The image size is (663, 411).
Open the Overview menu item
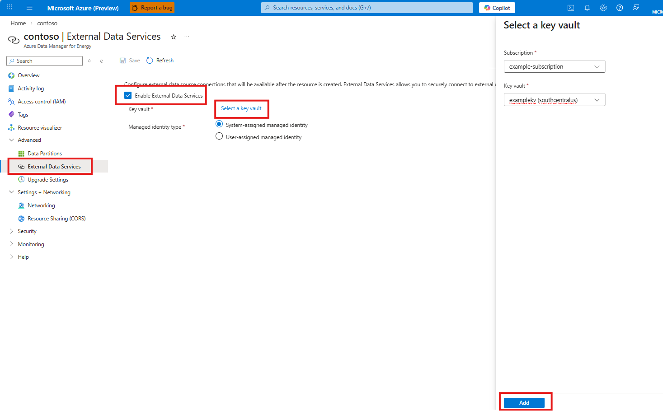click(x=28, y=75)
